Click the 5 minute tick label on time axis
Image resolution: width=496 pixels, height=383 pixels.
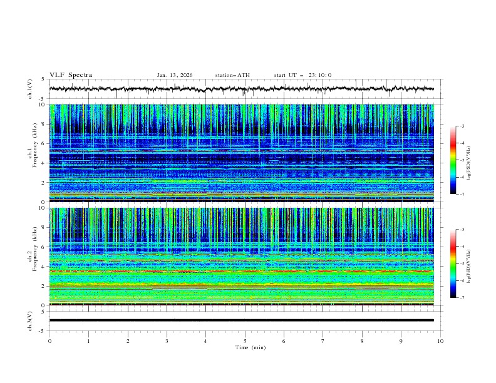point(245,341)
